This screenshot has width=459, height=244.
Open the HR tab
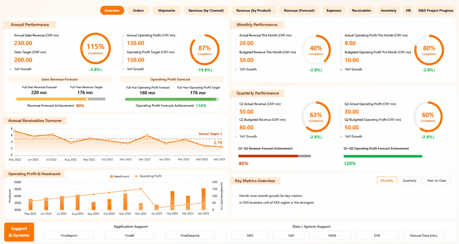point(408,10)
